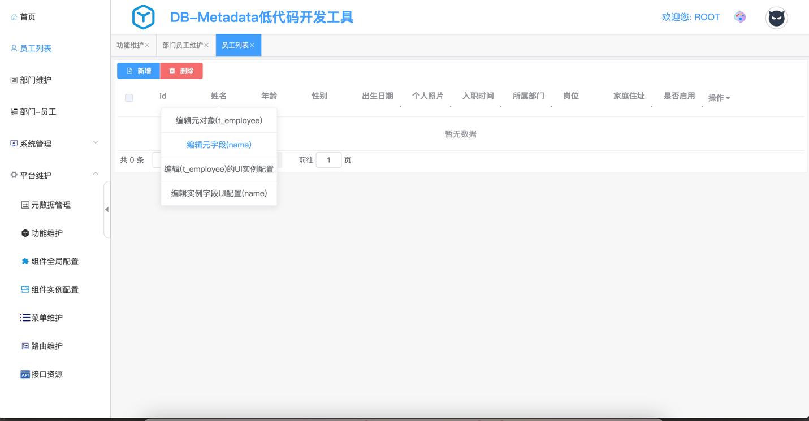Image resolution: width=809 pixels, height=421 pixels.
Task: Click the DB-Metadata hexagon logo
Action: [x=143, y=17]
